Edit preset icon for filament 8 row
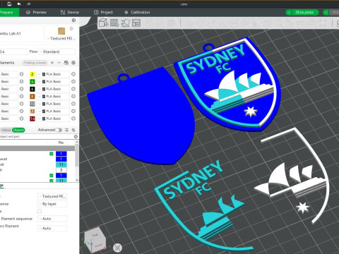 [x=73, y=97]
